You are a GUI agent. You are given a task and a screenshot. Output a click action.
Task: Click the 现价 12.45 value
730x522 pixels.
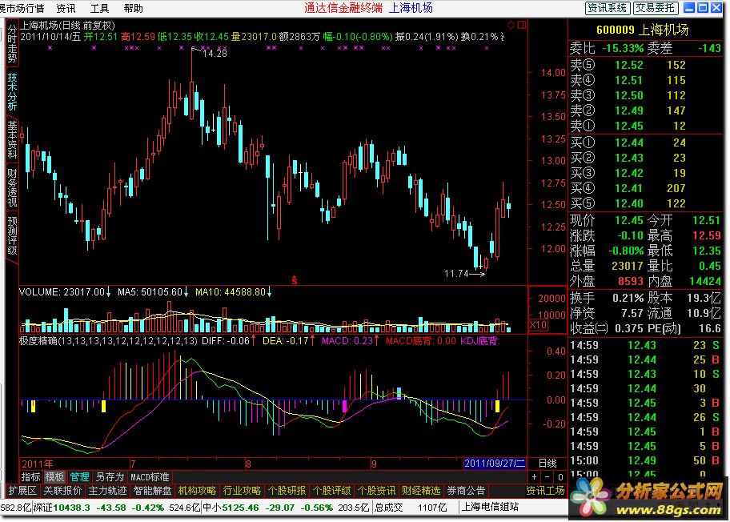628,220
